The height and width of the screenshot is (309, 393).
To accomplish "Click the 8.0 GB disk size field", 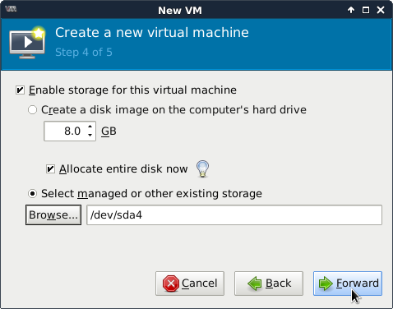I will [70, 131].
